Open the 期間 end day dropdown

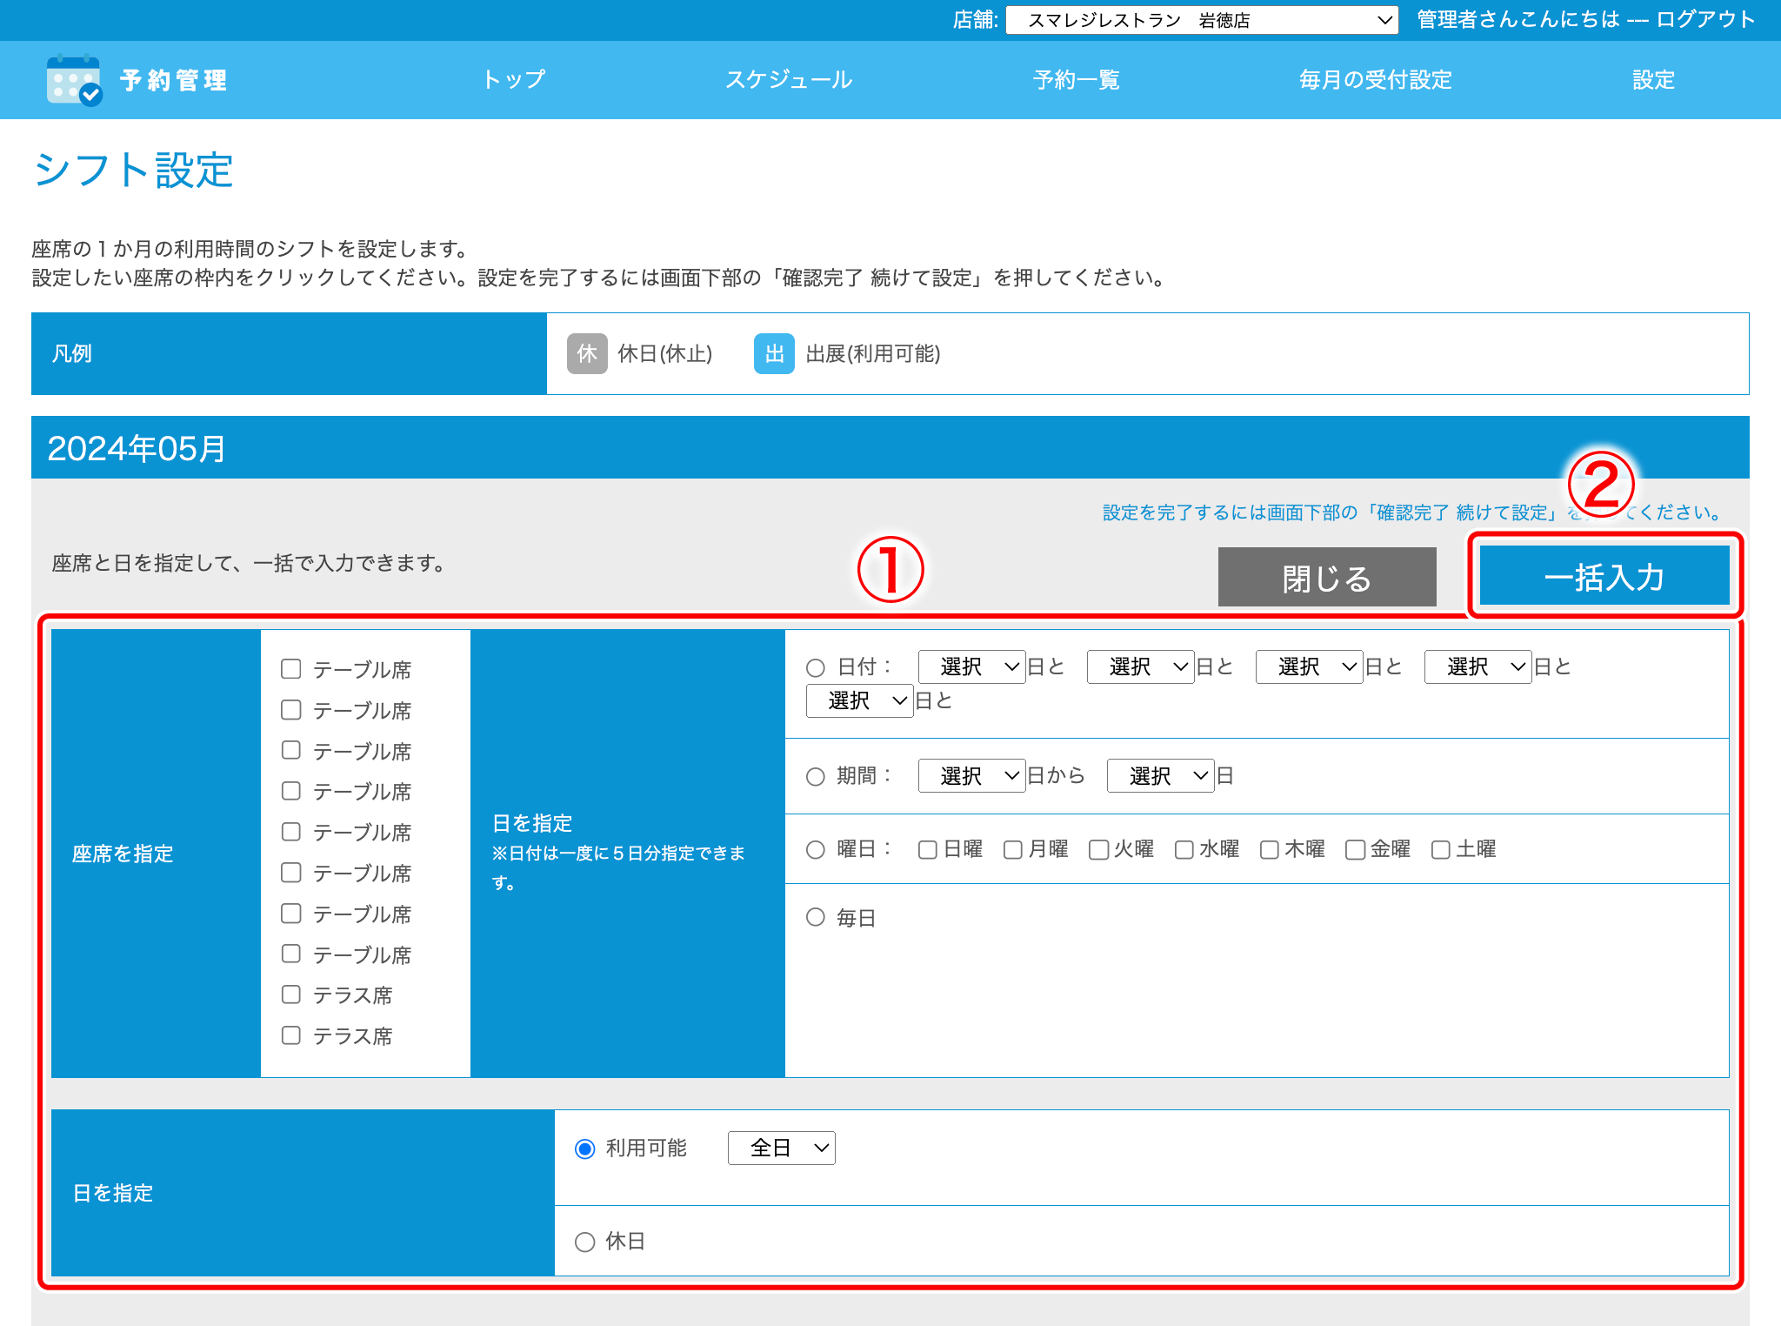(1161, 776)
